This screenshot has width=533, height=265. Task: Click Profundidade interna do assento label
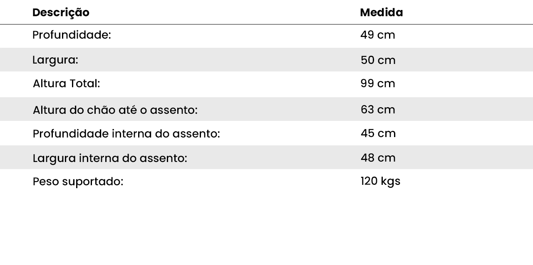coord(126,134)
